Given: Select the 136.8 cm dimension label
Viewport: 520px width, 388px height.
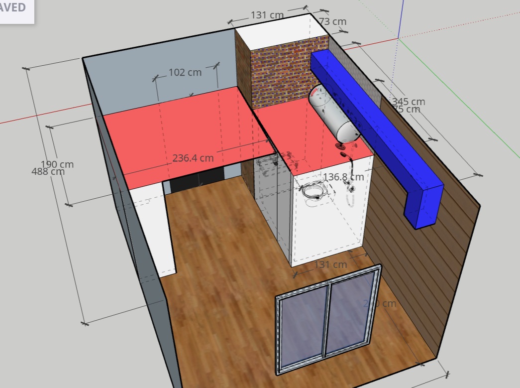Looking at the screenshot, I should pyautogui.click(x=343, y=176).
